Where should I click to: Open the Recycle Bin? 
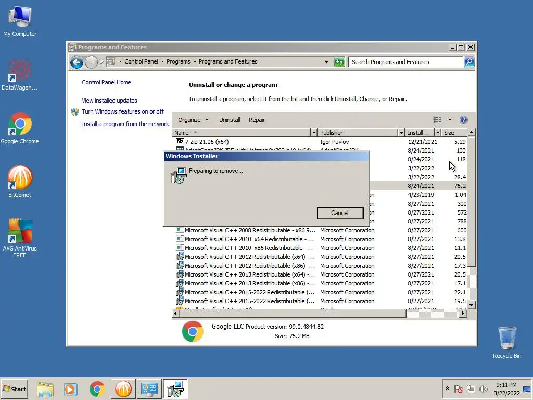(507, 342)
